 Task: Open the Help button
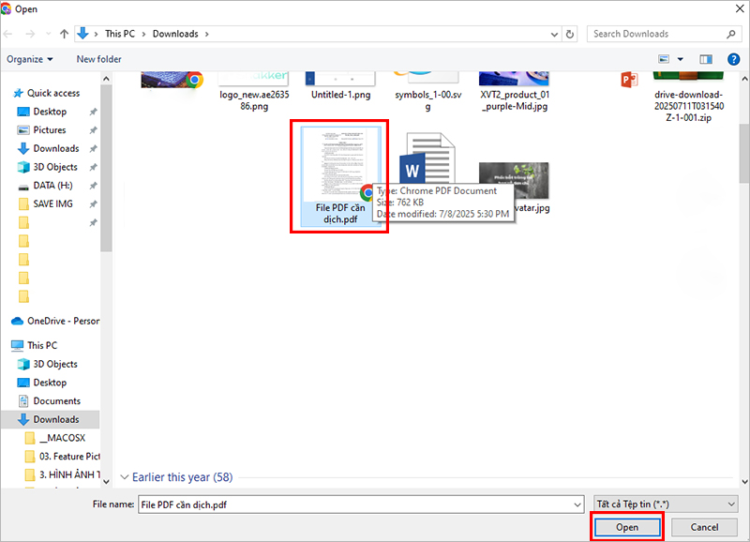click(x=733, y=59)
